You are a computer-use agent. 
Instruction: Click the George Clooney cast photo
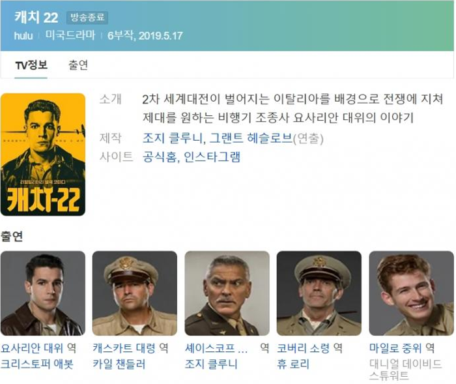[227, 293]
